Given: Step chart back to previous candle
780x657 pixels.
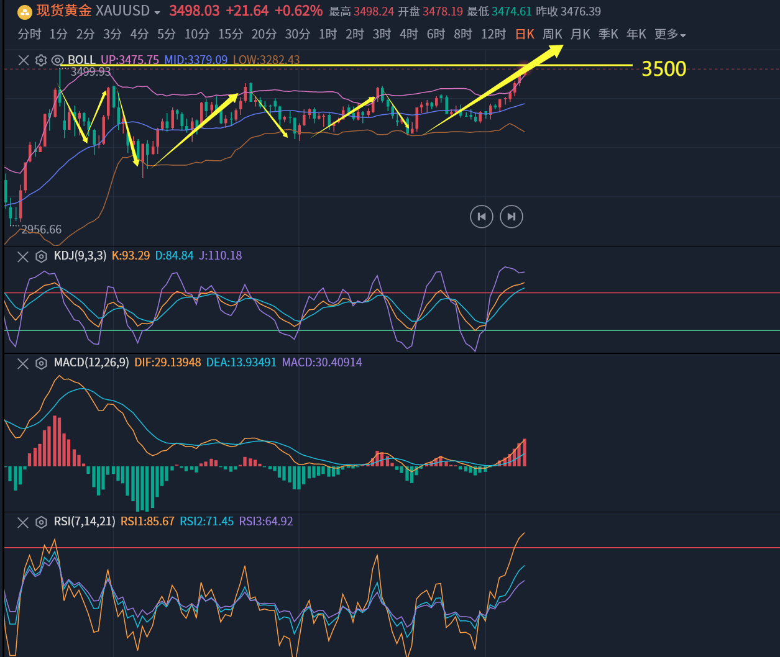Looking at the screenshot, I should tap(482, 217).
